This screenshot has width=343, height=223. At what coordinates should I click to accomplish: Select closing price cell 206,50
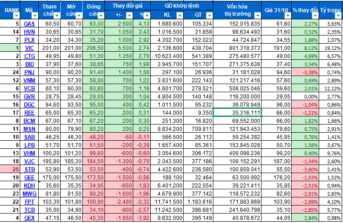pyautogui.click(x=94, y=48)
